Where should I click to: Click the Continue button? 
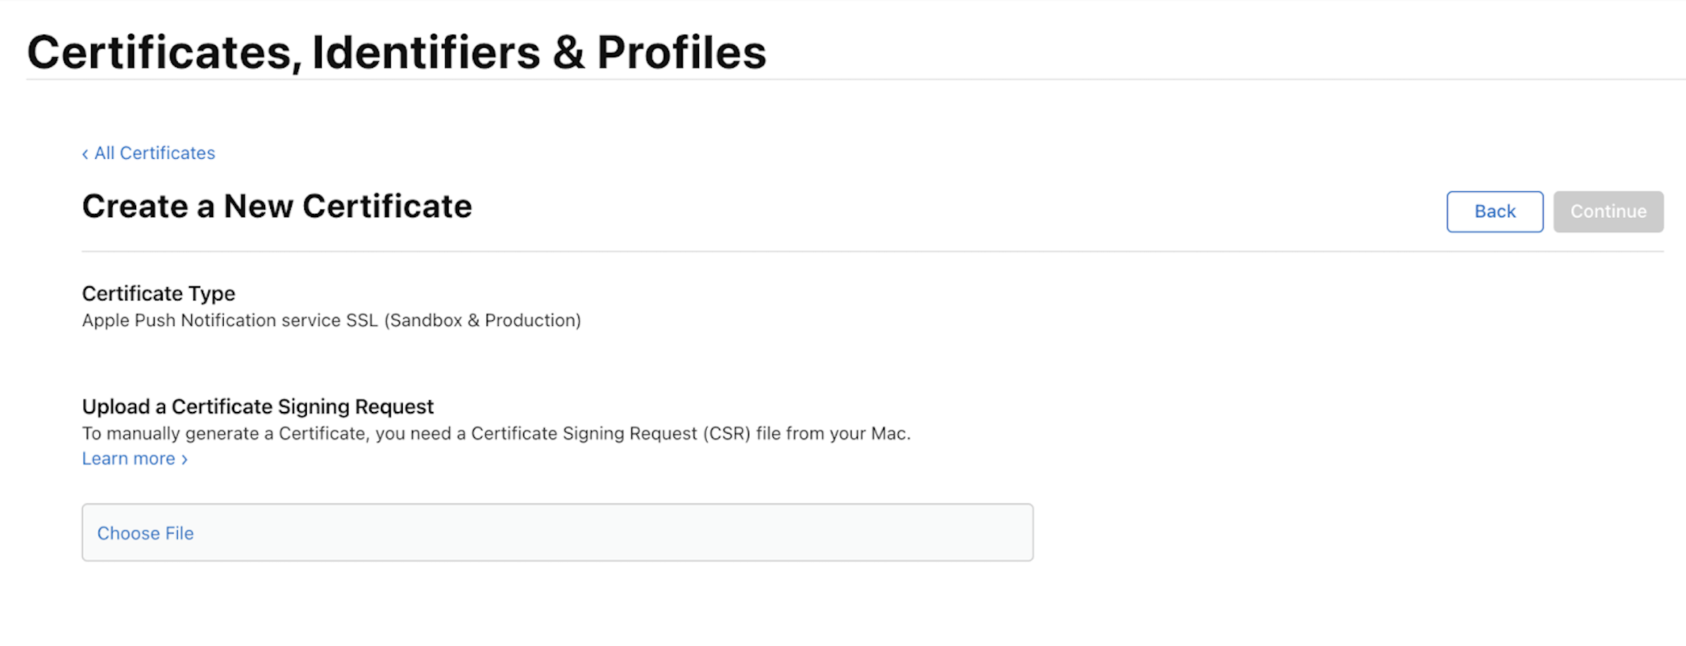pyautogui.click(x=1608, y=211)
